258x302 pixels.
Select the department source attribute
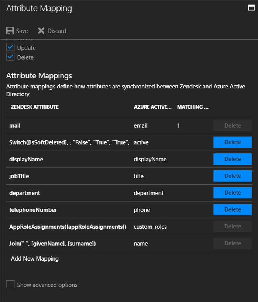(x=25, y=193)
